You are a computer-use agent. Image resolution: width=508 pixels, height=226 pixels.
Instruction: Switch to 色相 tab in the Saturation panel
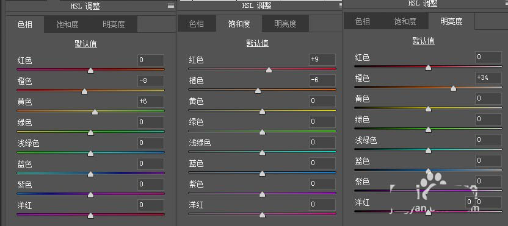[x=197, y=24]
